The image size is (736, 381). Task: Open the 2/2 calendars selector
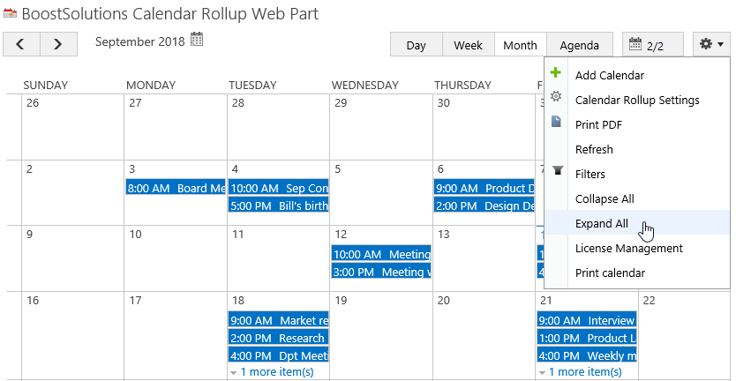click(x=653, y=45)
